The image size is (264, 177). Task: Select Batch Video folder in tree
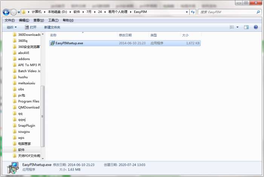pyautogui.click(x=27, y=71)
